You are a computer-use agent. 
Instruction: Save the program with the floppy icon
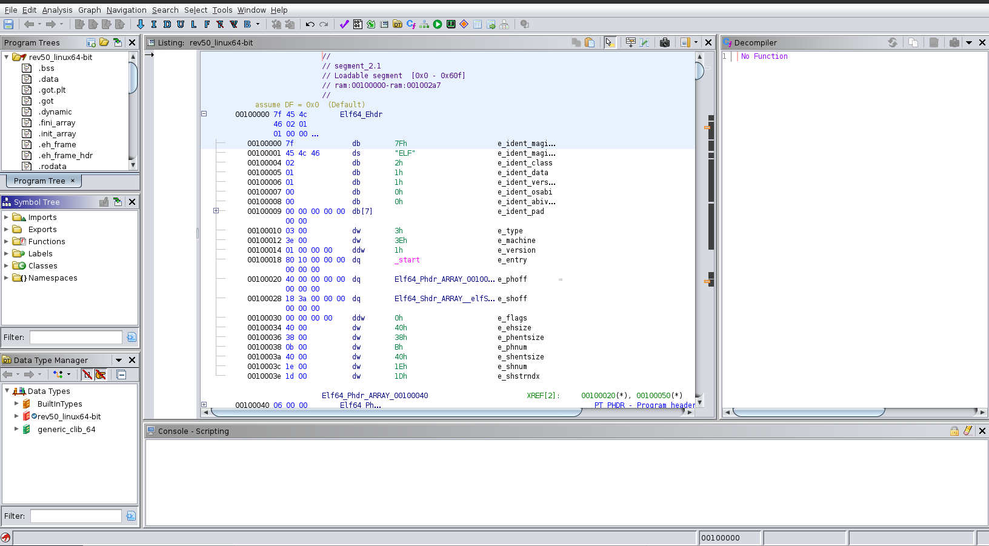pyautogui.click(x=8, y=24)
